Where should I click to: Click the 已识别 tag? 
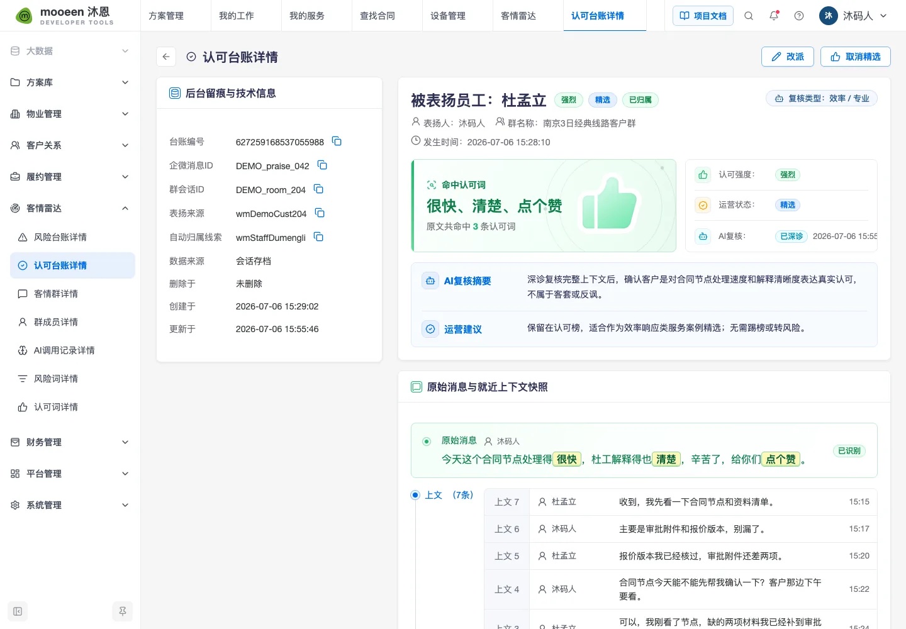click(x=849, y=451)
